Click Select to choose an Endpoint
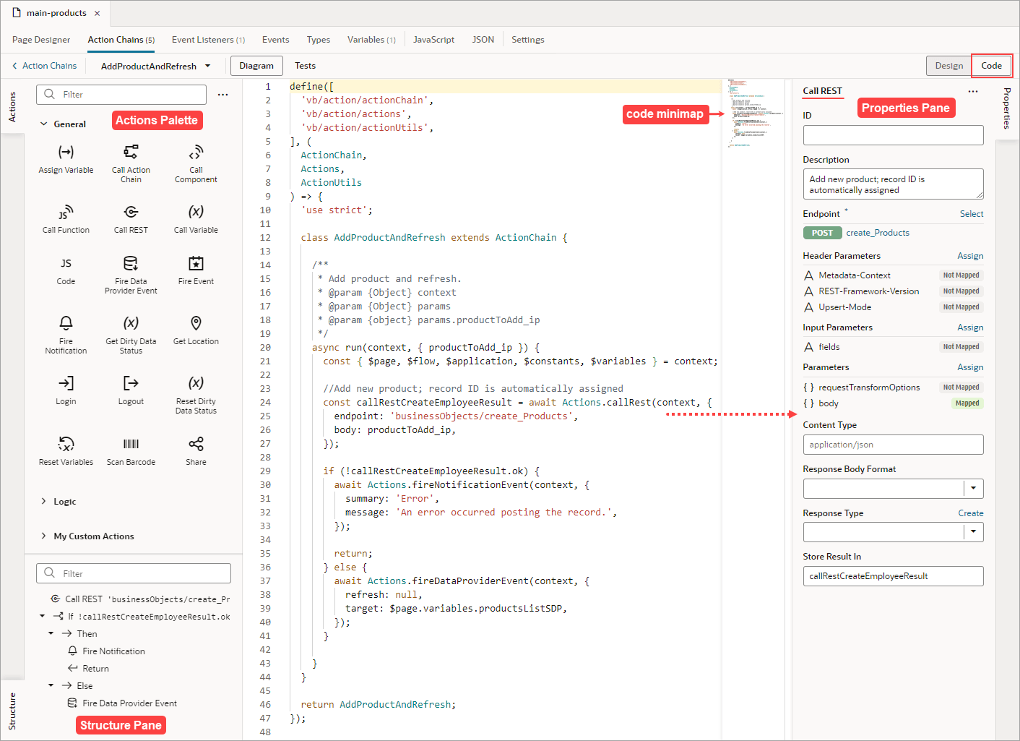Screen dimensions: 1020x741 (972, 213)
